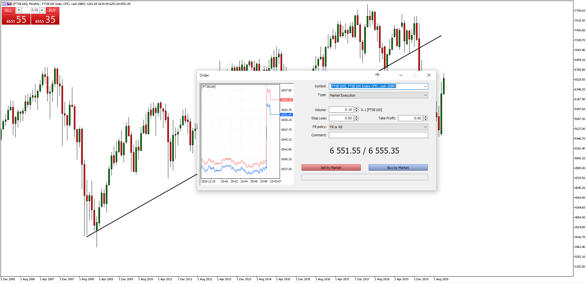Raise the Stop Loss value using its stepper
The image size is (587, 283).
[x=356, y=117]
